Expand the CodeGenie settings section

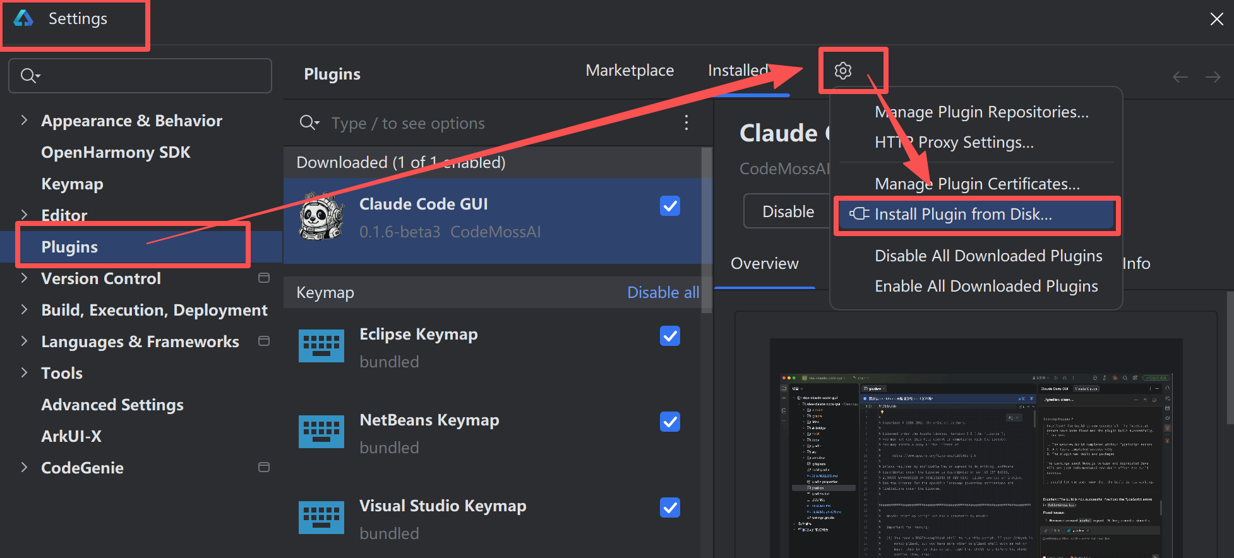(24, 467)
